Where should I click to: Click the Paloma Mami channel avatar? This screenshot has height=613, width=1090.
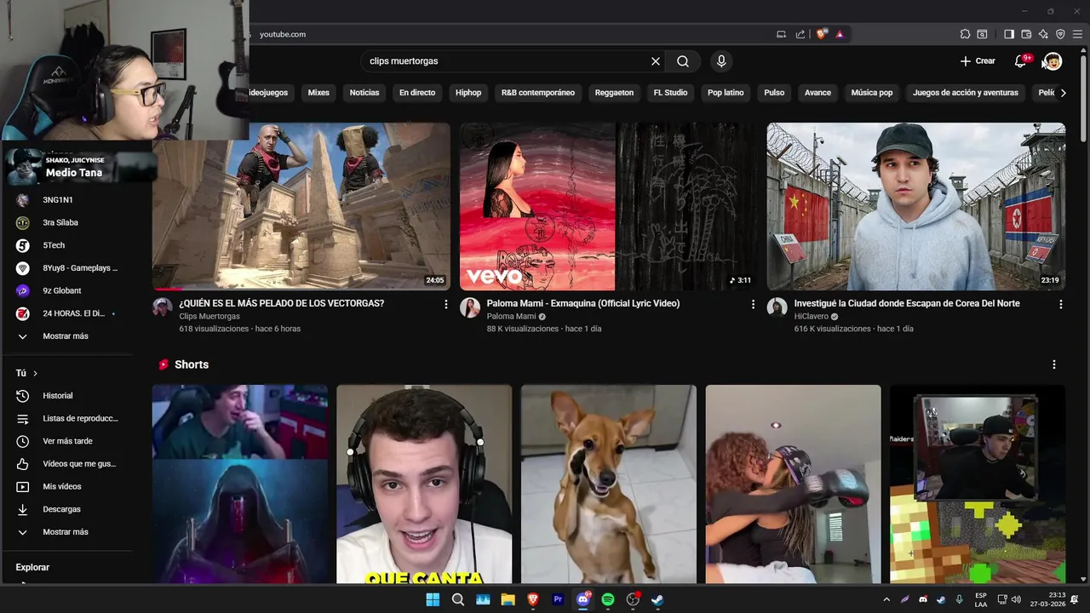[x=470, y=307]
